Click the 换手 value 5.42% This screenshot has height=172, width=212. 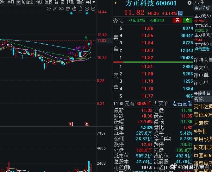[186, 133]
